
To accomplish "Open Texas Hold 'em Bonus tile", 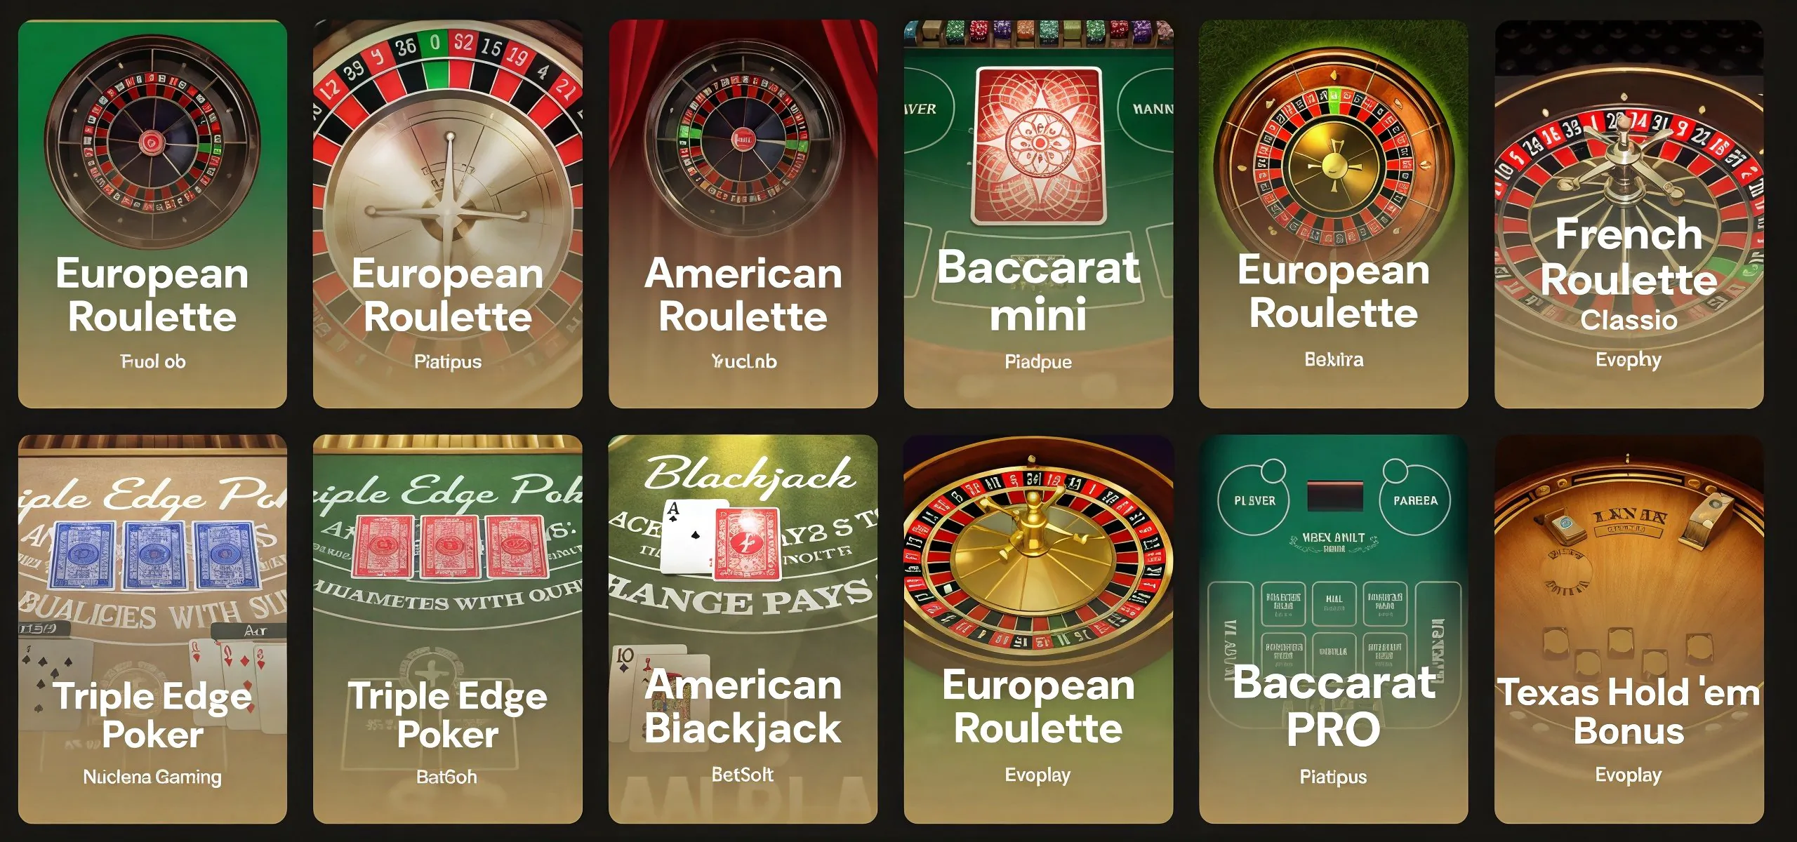I will click(1629, 629).
